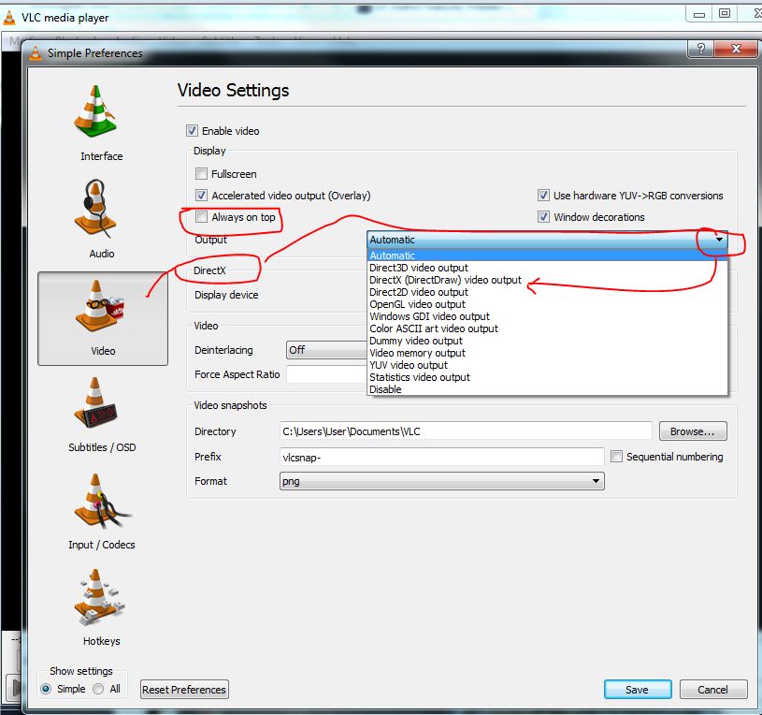This screenshot has height=715, width=762.
Task: Toggle Window decorations checkbox
Action: click(x=543, y=217)
